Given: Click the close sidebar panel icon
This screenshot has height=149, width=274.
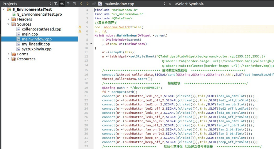Looking at the screenshot, I should pos(74,4).
